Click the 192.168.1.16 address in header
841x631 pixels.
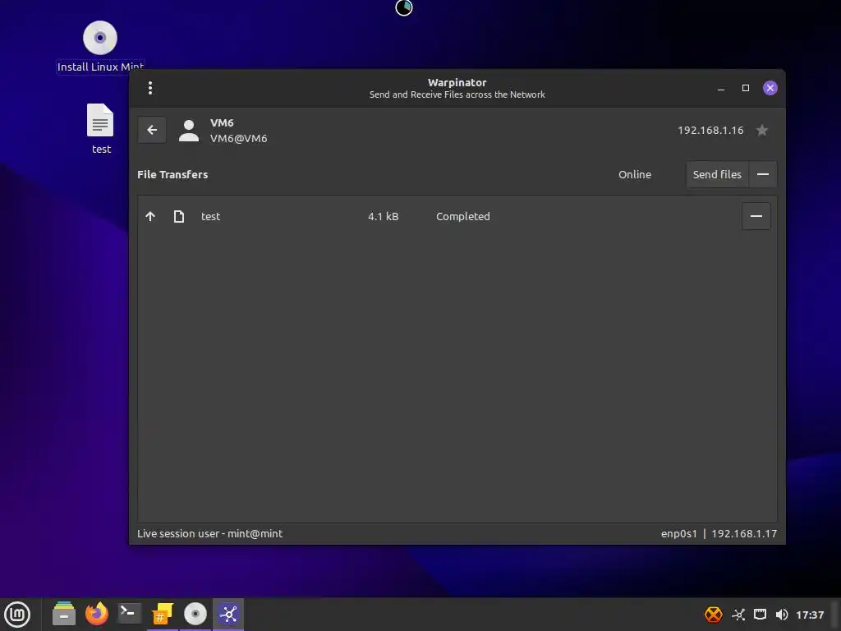coord(710,130)
